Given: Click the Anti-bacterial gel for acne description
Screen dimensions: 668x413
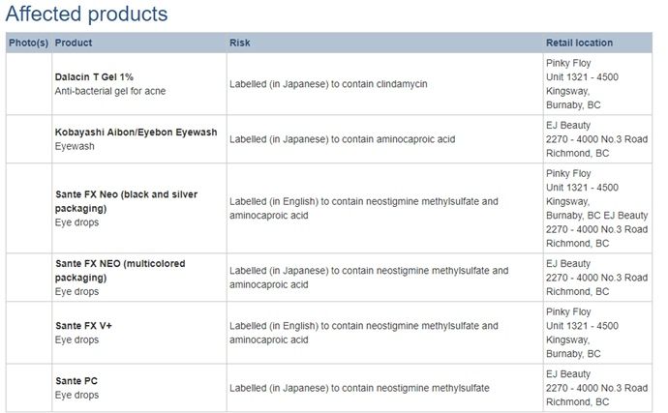Looking at the screenshot, I should (x=112, y=91).
